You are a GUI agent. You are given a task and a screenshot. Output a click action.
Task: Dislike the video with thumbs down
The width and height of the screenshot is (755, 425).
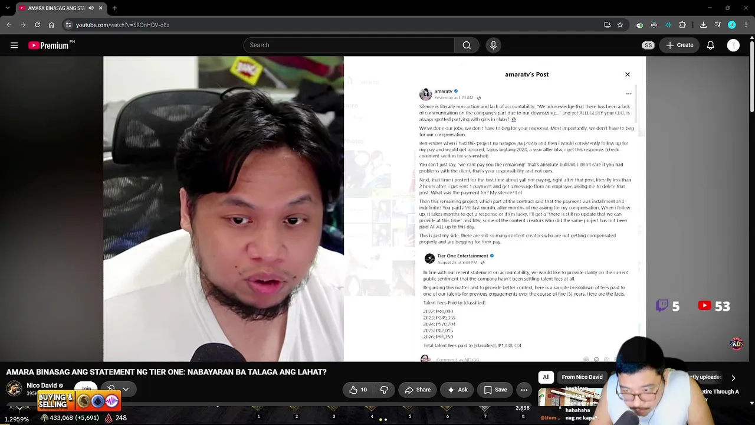pyautogui.click(x=384, y=390)
